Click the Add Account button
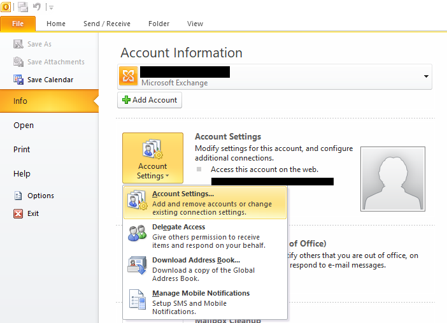Screen dimensions: 447x323 150,100
